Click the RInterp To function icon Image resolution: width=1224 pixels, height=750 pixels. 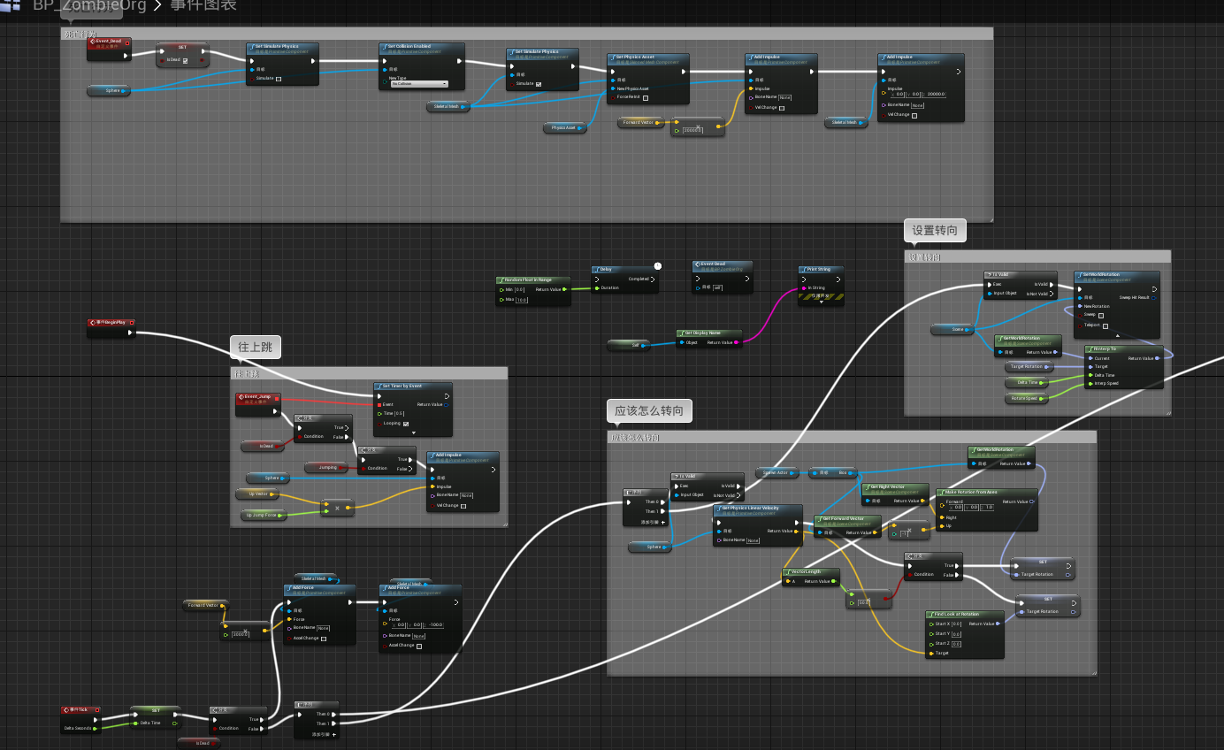tap(1090, 348)
